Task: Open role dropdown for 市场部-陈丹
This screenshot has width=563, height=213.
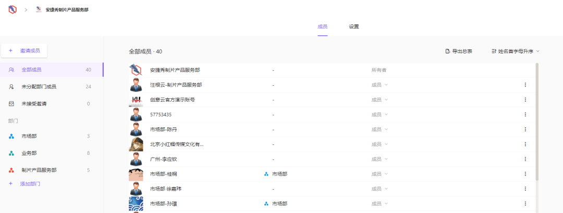Action: click(x=380, y=129)
